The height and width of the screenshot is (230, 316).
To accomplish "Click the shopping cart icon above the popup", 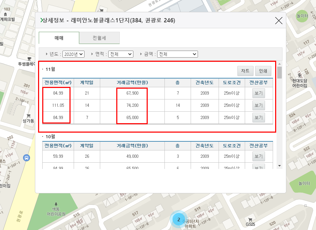I will tap(102, 10).
